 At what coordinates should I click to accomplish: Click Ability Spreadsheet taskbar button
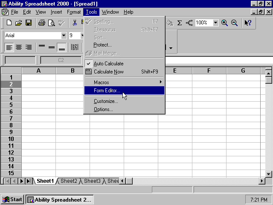pyautogui.click(x=60, y=199)
